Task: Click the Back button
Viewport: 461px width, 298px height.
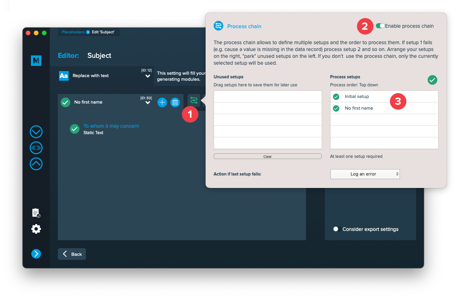Action: tap(72, 254)
